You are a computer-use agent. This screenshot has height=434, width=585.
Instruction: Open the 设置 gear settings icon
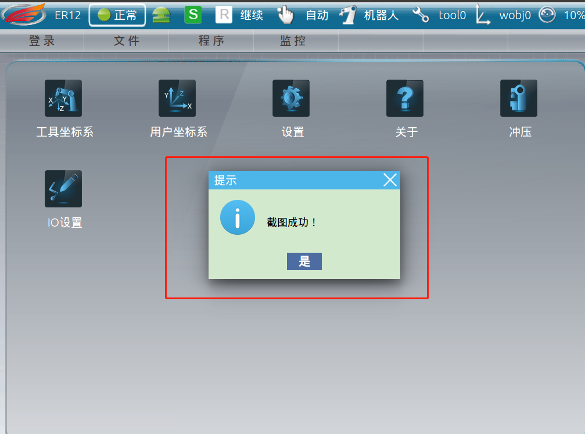291,98
